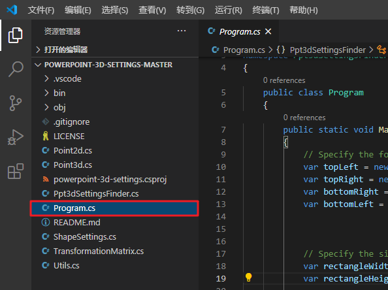Click the info icon next to README.md
Image resolution: width=388 pixels, height=290 pixels.
46,222
